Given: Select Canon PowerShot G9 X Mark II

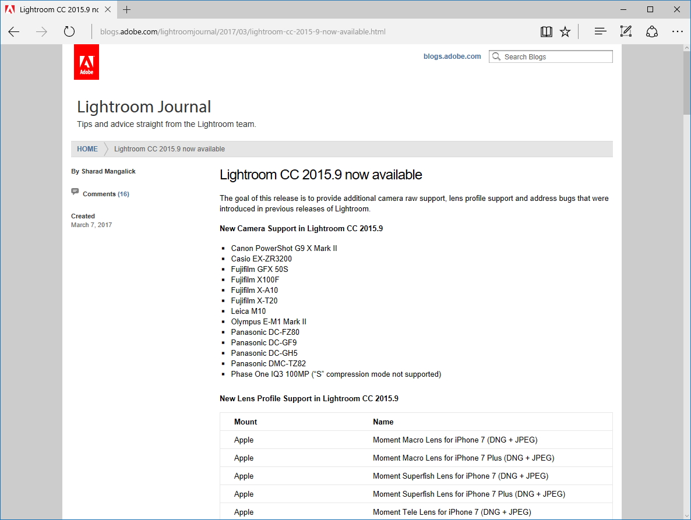Looking at the screenshot, I should pyautogui.click(x=284, y=248).
